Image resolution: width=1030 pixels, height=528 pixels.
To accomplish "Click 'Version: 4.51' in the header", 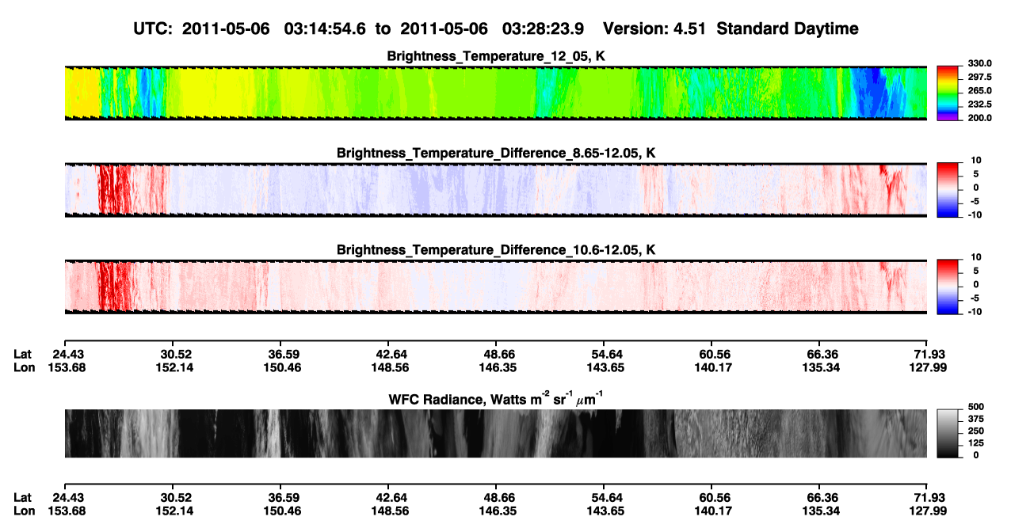I will [654, 29].
